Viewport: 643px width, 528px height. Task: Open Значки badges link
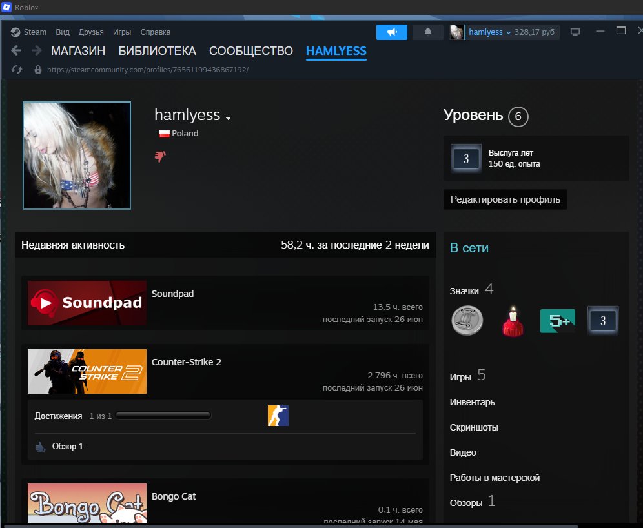pyautogui.click(x=464, y=291)
